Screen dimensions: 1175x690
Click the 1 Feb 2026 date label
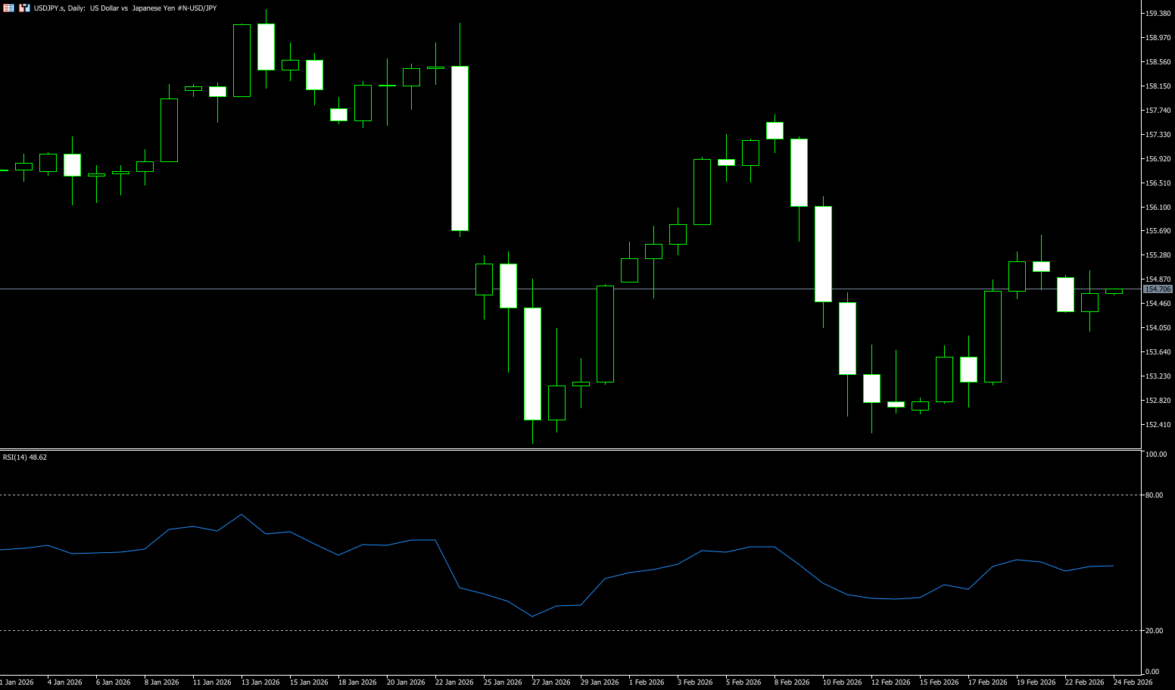(x=646, y=682)
